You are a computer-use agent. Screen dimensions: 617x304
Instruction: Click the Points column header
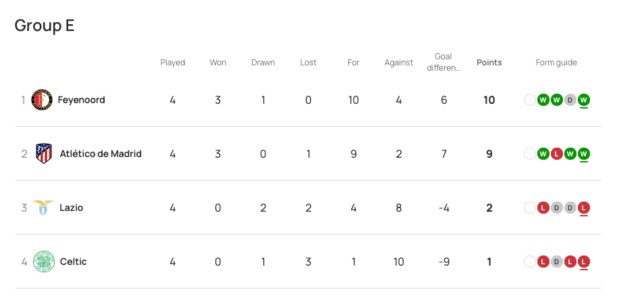[489, 63]
